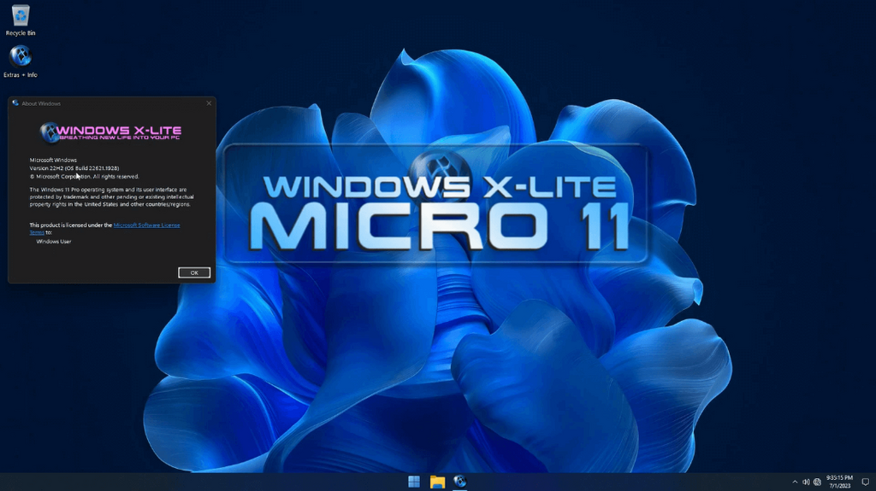Open the notification center icon
The width and height of the screenshot is (876, 491).
[866, 482]
